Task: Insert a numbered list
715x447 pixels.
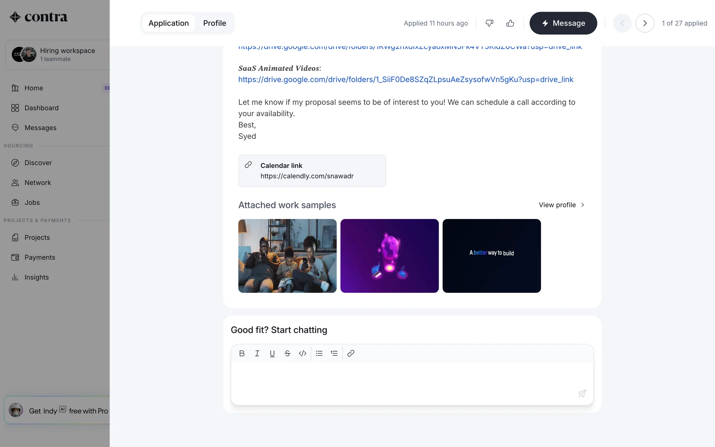Action: point(334,353)
